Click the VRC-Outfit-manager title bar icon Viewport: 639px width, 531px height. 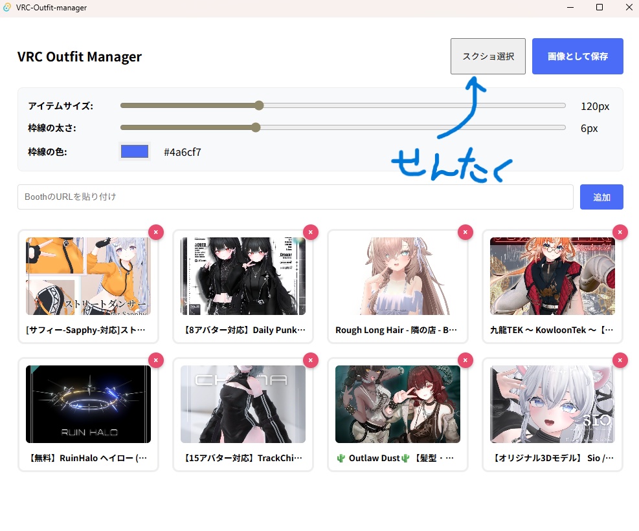8,7
